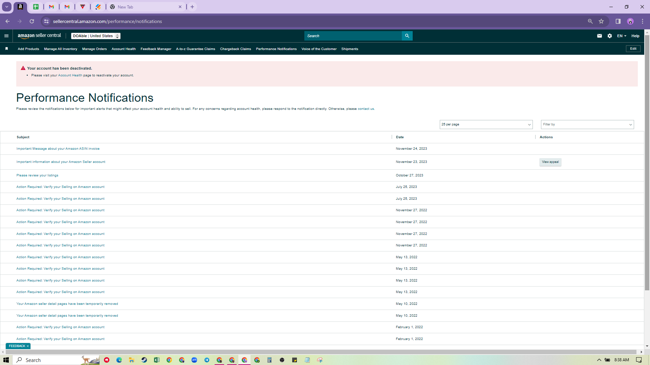Open the Steam icon in the taskbar
Viewport: 650px width, 365px height.
[x=144, y=360]
